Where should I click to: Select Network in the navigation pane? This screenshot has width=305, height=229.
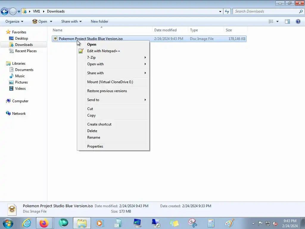19,114
